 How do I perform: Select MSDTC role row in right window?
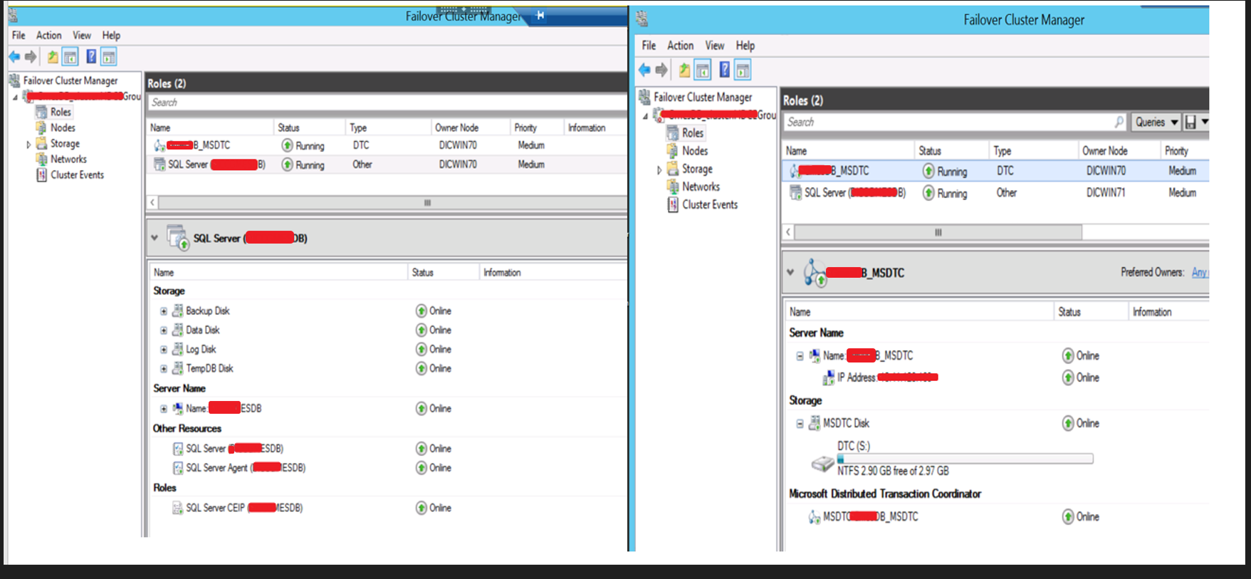(995, 171)
